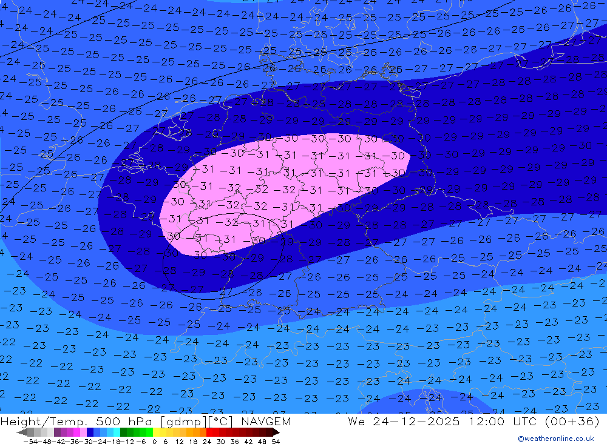The width and height of the screenshot is (607, 444).
Task: Click the '[gdmp]' unit label
Action: [x=183, y=421]
